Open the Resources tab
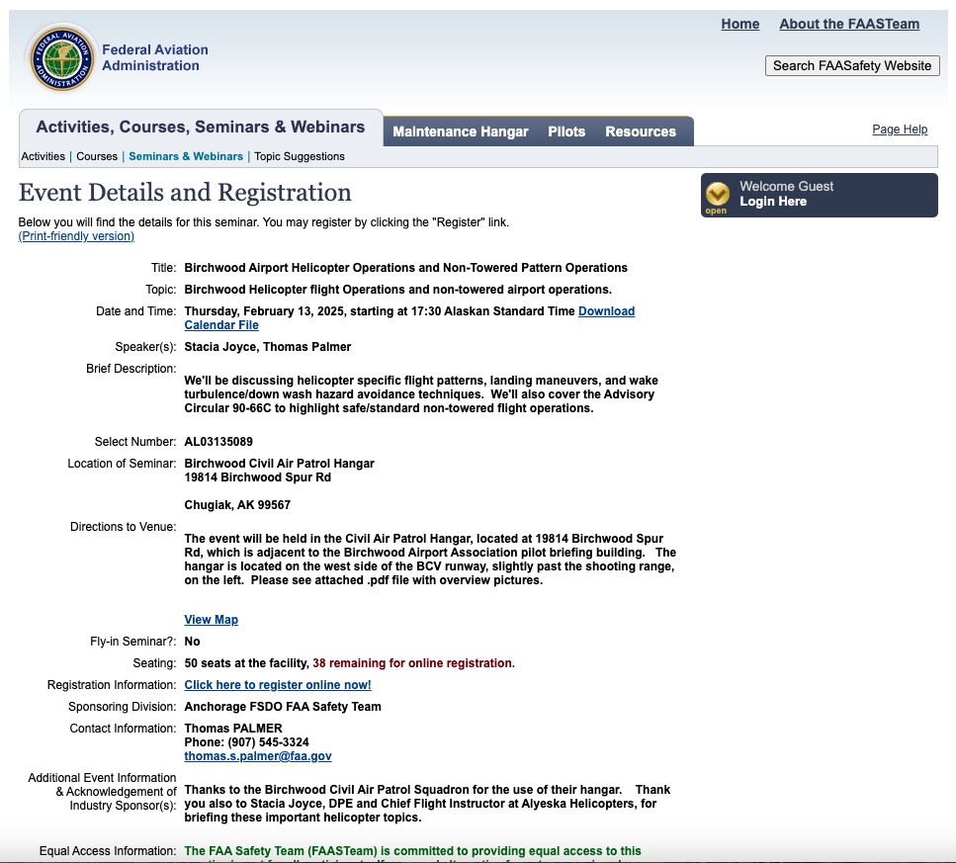 (641, 131)
